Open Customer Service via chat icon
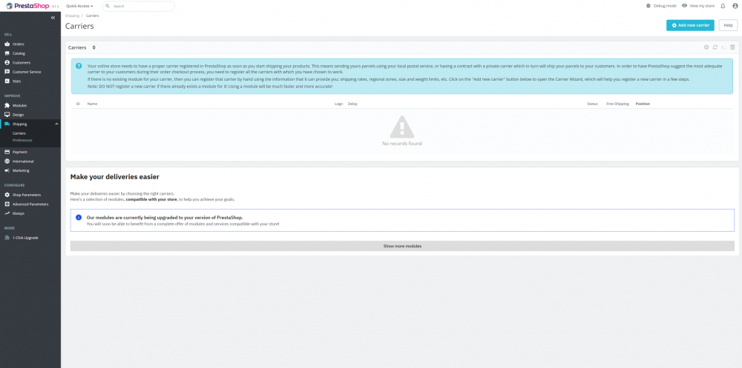Image resolution: width=742 pixels, height=368 pixels. click(7, 72)
